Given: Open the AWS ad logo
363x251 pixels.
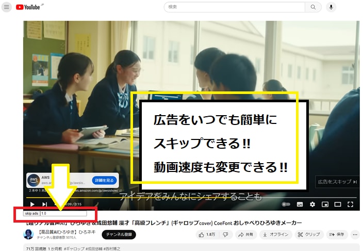Looking at the screenshot, I should (x=34, y=180).
